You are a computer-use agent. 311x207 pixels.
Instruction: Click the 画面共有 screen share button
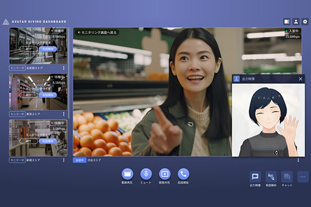pyautogui.click(x=165, y=174)
